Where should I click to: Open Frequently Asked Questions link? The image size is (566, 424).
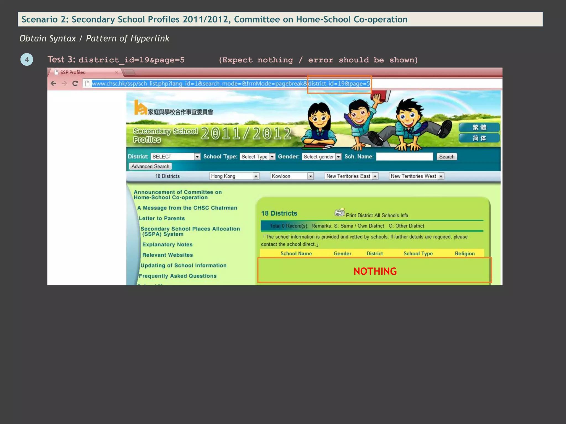tap(178, 276)
